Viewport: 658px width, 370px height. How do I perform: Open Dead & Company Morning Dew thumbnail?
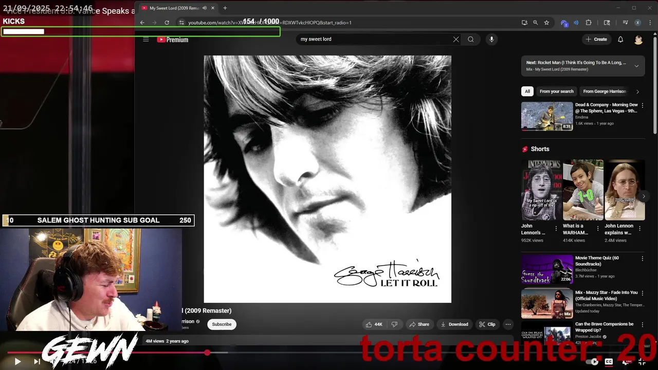[x=547, y=116]
